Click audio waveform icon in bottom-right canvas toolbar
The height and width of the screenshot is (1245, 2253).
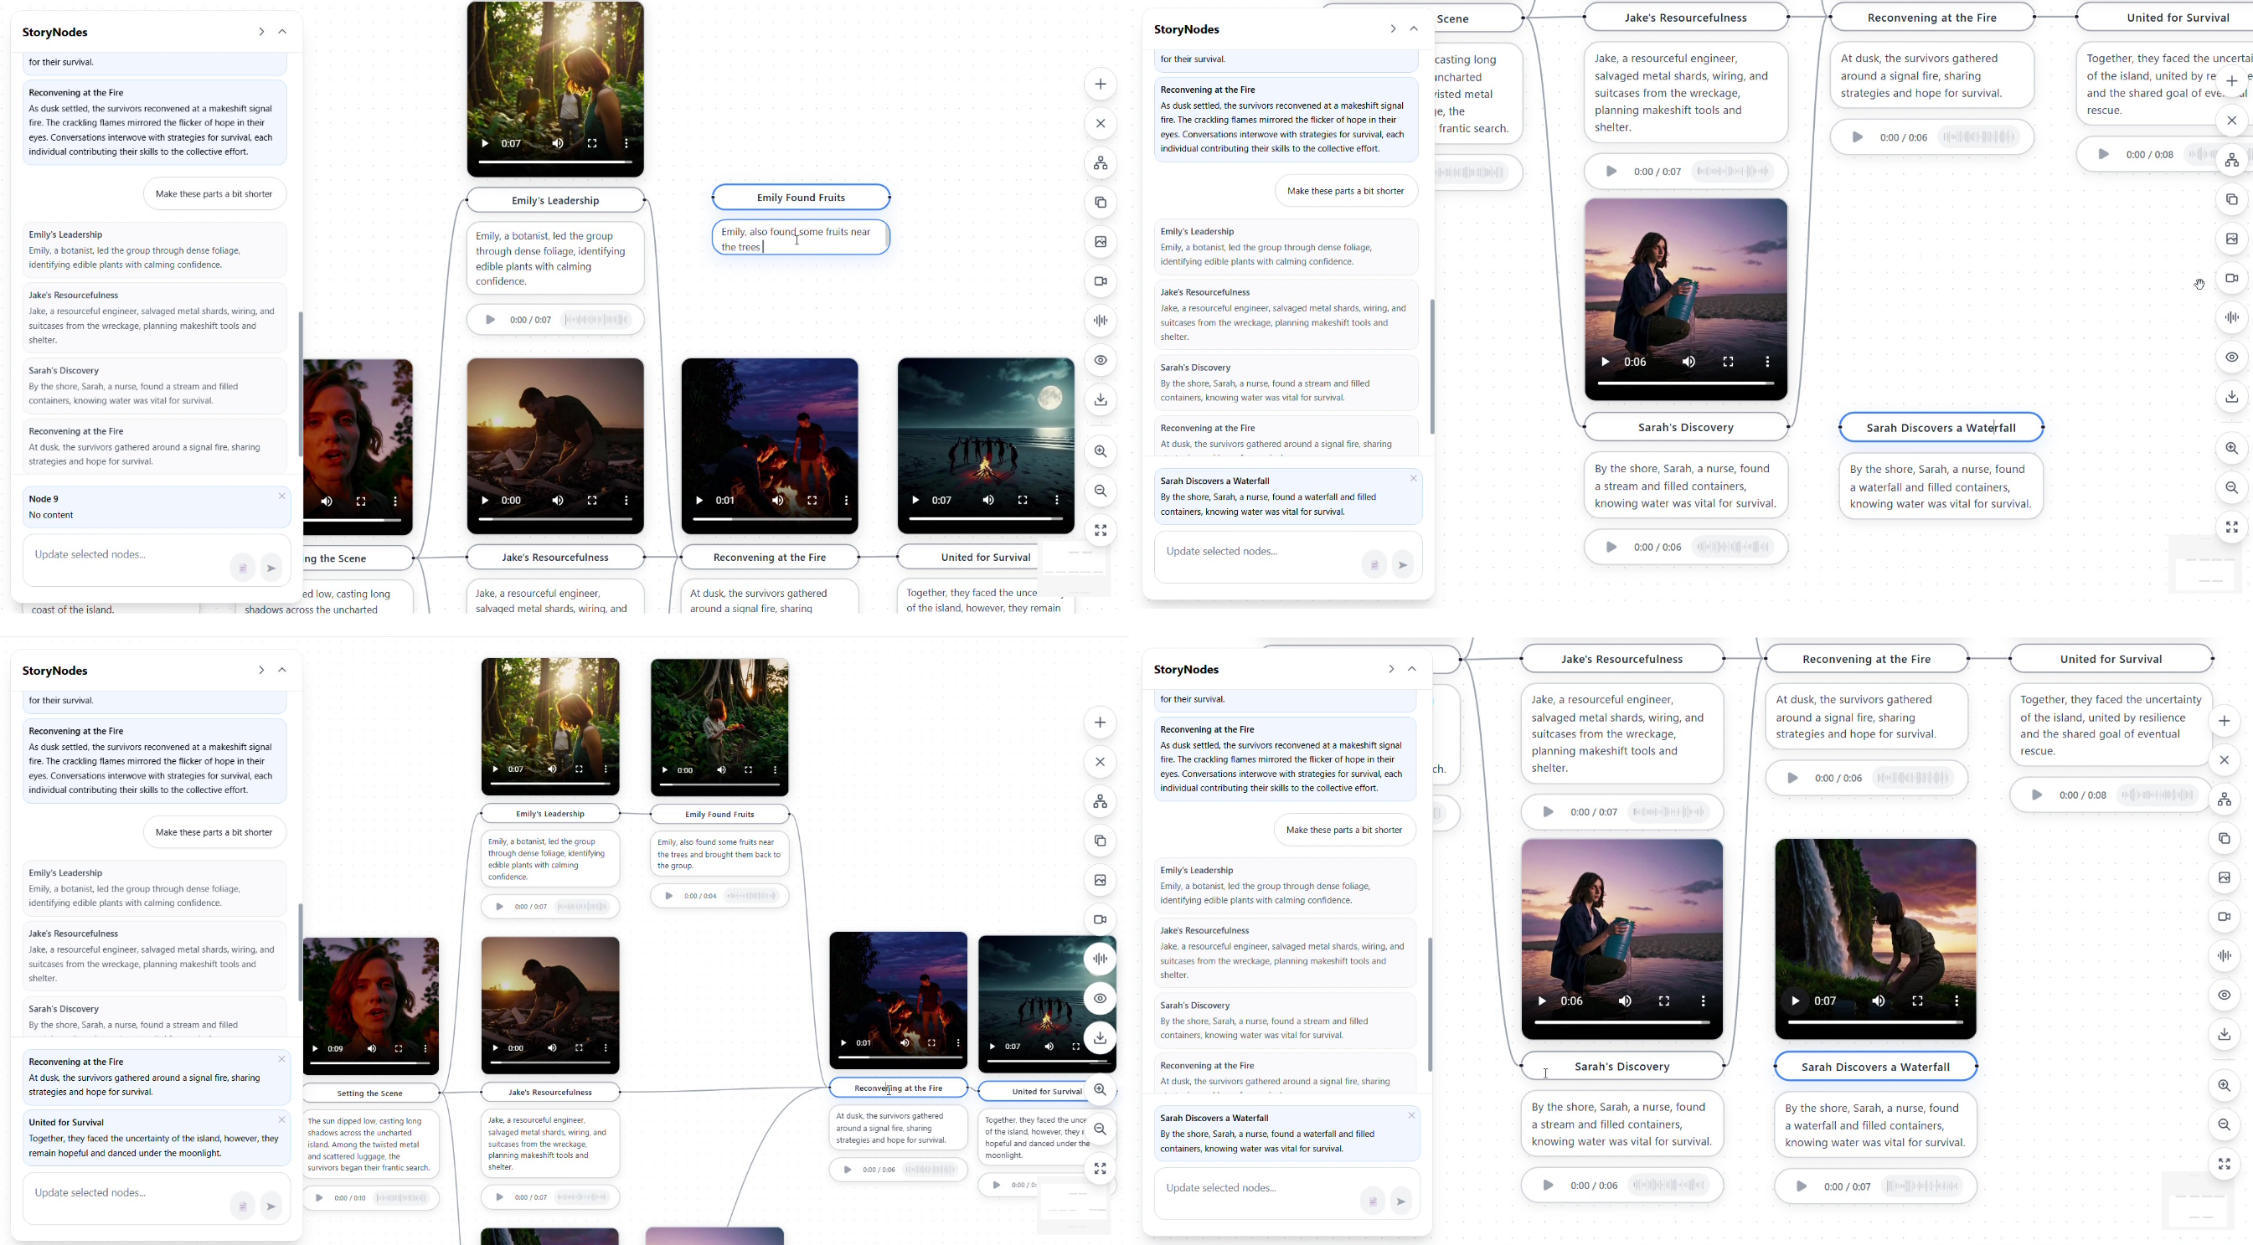click(x=2225, y=955)
